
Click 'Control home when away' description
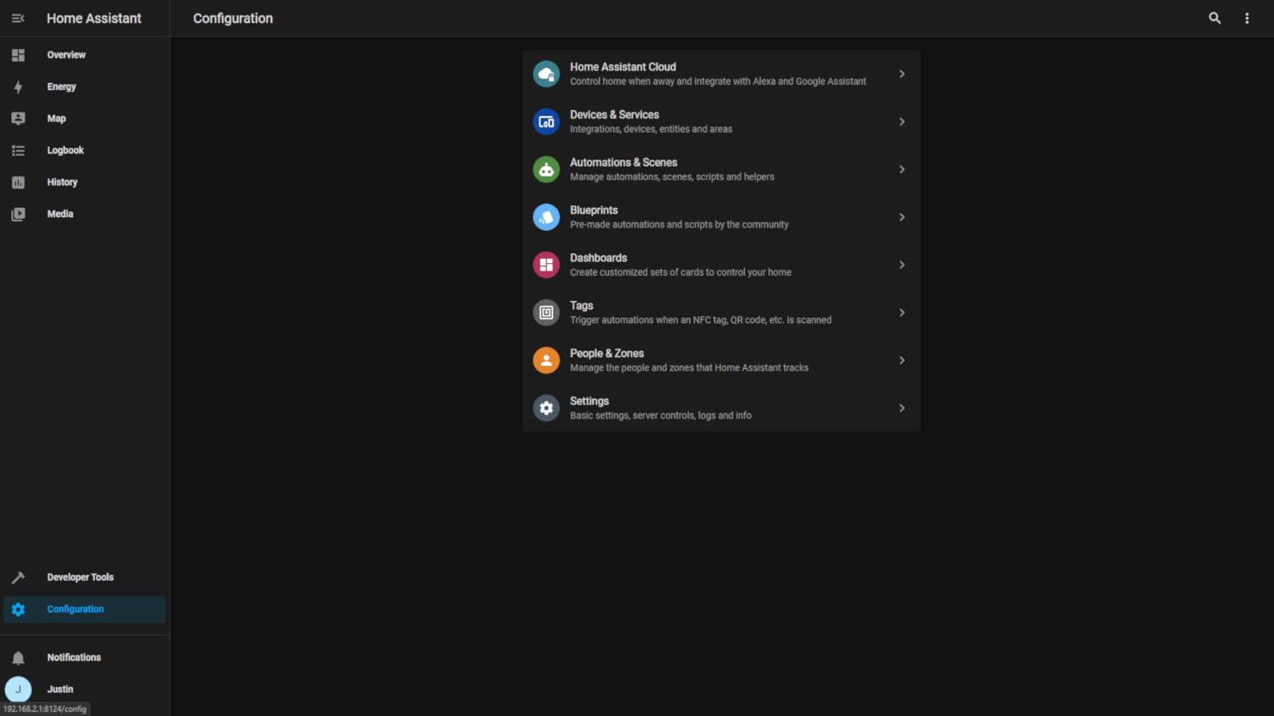(x=718, y=81)
